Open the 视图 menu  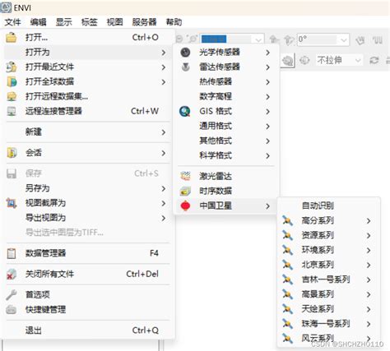click(x=114, y=22)
